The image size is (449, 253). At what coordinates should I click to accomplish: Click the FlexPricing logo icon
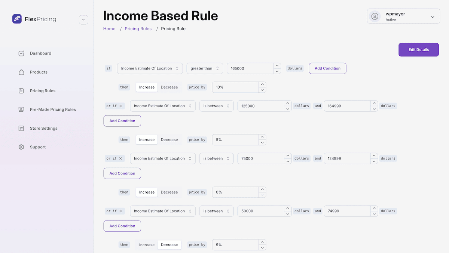[17, 19]
